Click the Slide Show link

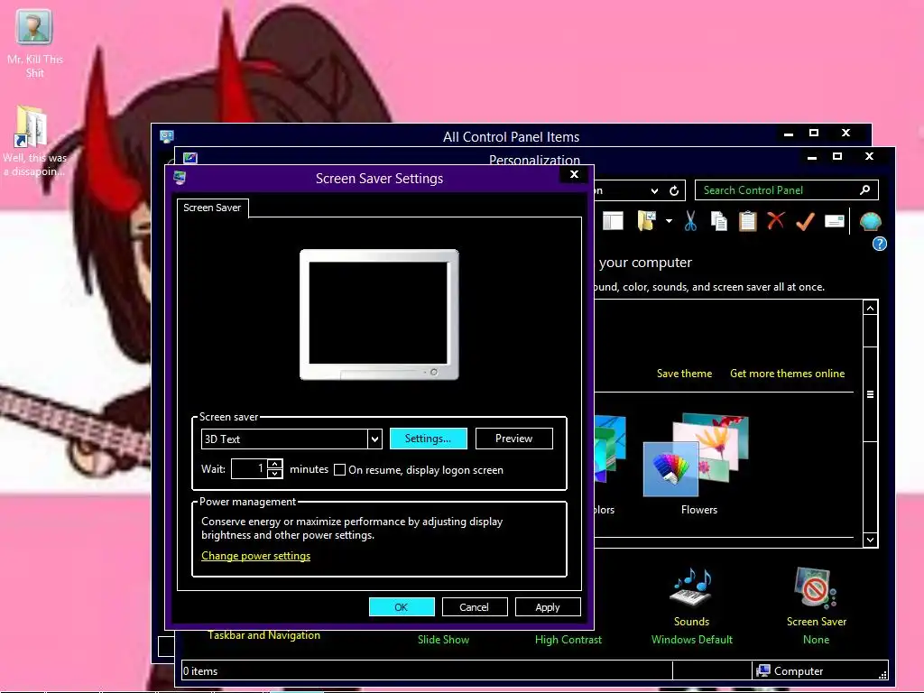point(443,640)
